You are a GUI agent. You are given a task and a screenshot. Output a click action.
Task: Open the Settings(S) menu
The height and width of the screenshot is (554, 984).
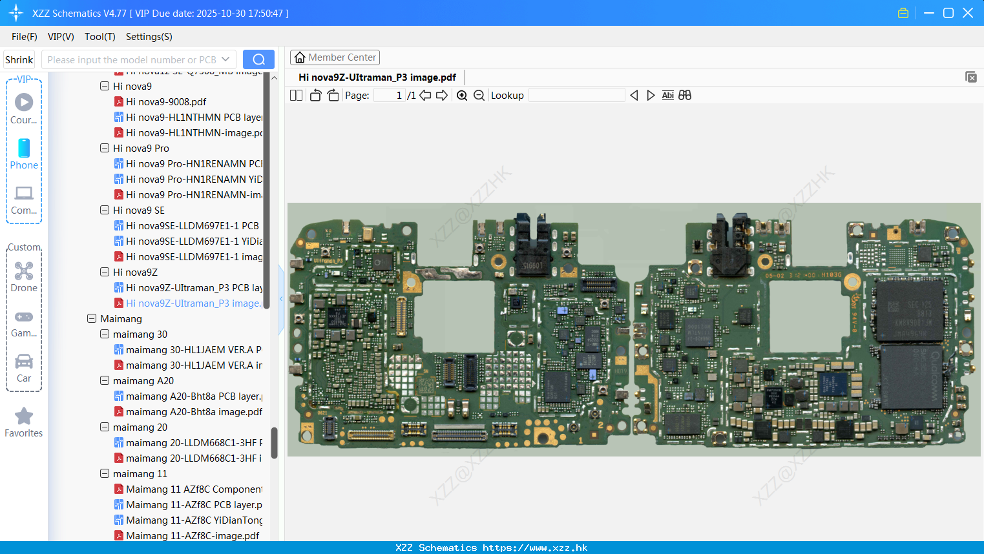tap(149, 37)
